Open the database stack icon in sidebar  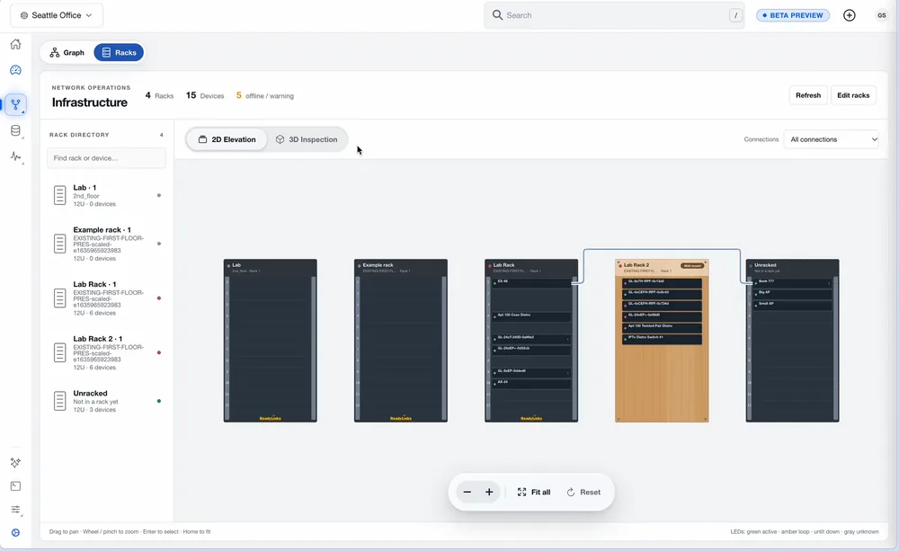(15, 130)
